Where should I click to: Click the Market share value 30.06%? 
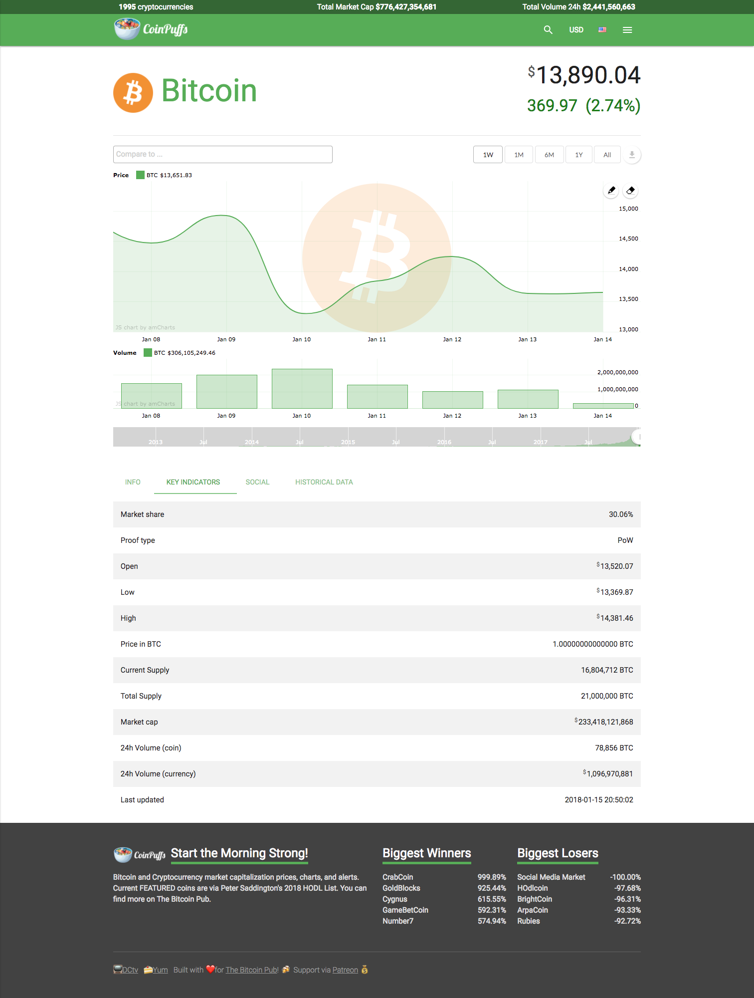pyautogui.click(x=620, y=514)
